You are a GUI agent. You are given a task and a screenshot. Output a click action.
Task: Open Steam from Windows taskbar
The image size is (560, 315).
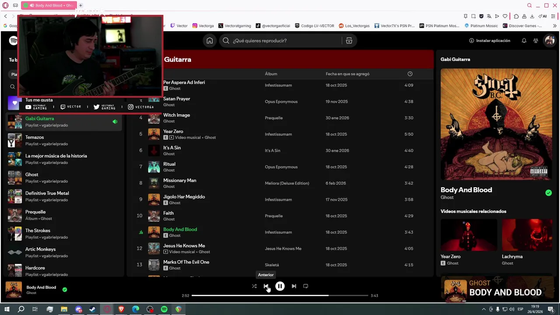click(92, 309)
